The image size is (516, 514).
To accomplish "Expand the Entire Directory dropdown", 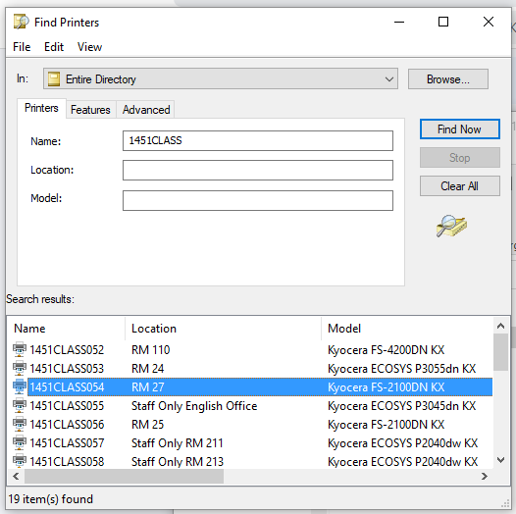I will click(x=389, y=79).
